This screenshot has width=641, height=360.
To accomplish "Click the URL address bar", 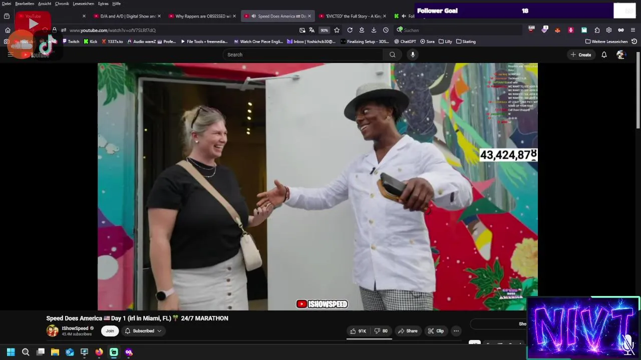I will (180, 30).
